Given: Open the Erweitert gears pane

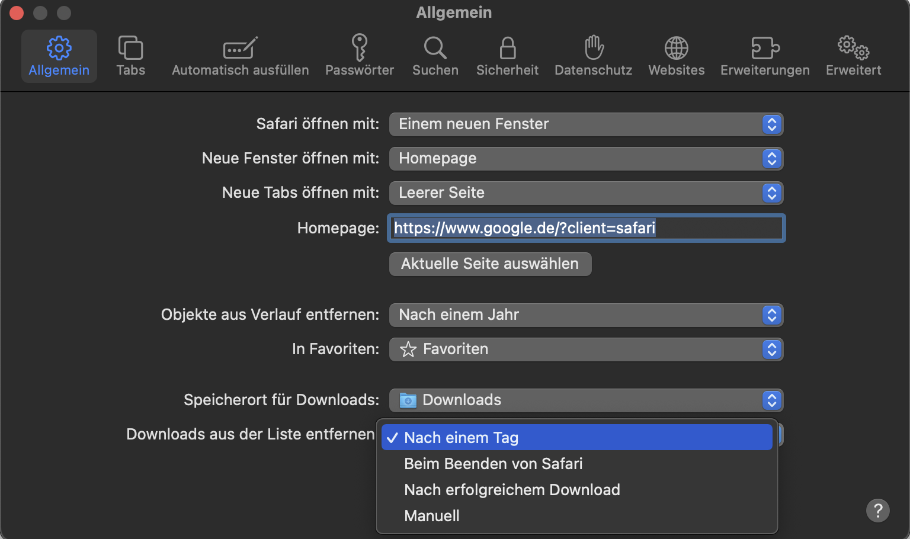Looking at the screenshot, I should (853, 56).
